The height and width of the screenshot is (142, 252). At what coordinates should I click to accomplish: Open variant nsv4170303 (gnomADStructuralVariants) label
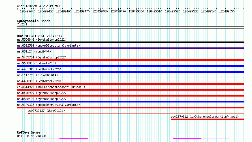(x=48, y=105)
